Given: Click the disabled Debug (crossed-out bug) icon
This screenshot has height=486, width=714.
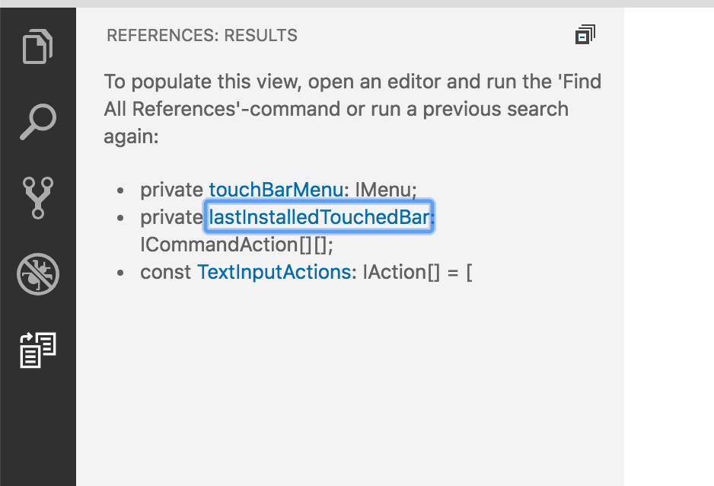Looking at the screenshot, I should point(37,274).
